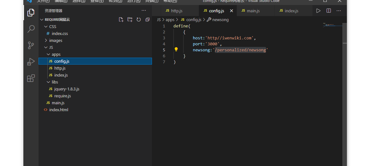The height and width of the screenshot is (166, 381).
Task: Collapse the apps folder
Action: [x=95, y=54]
